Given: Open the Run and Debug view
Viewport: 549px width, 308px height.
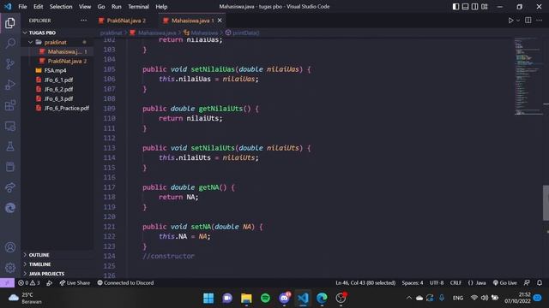Looking at the screenshot, I should 10,85.
